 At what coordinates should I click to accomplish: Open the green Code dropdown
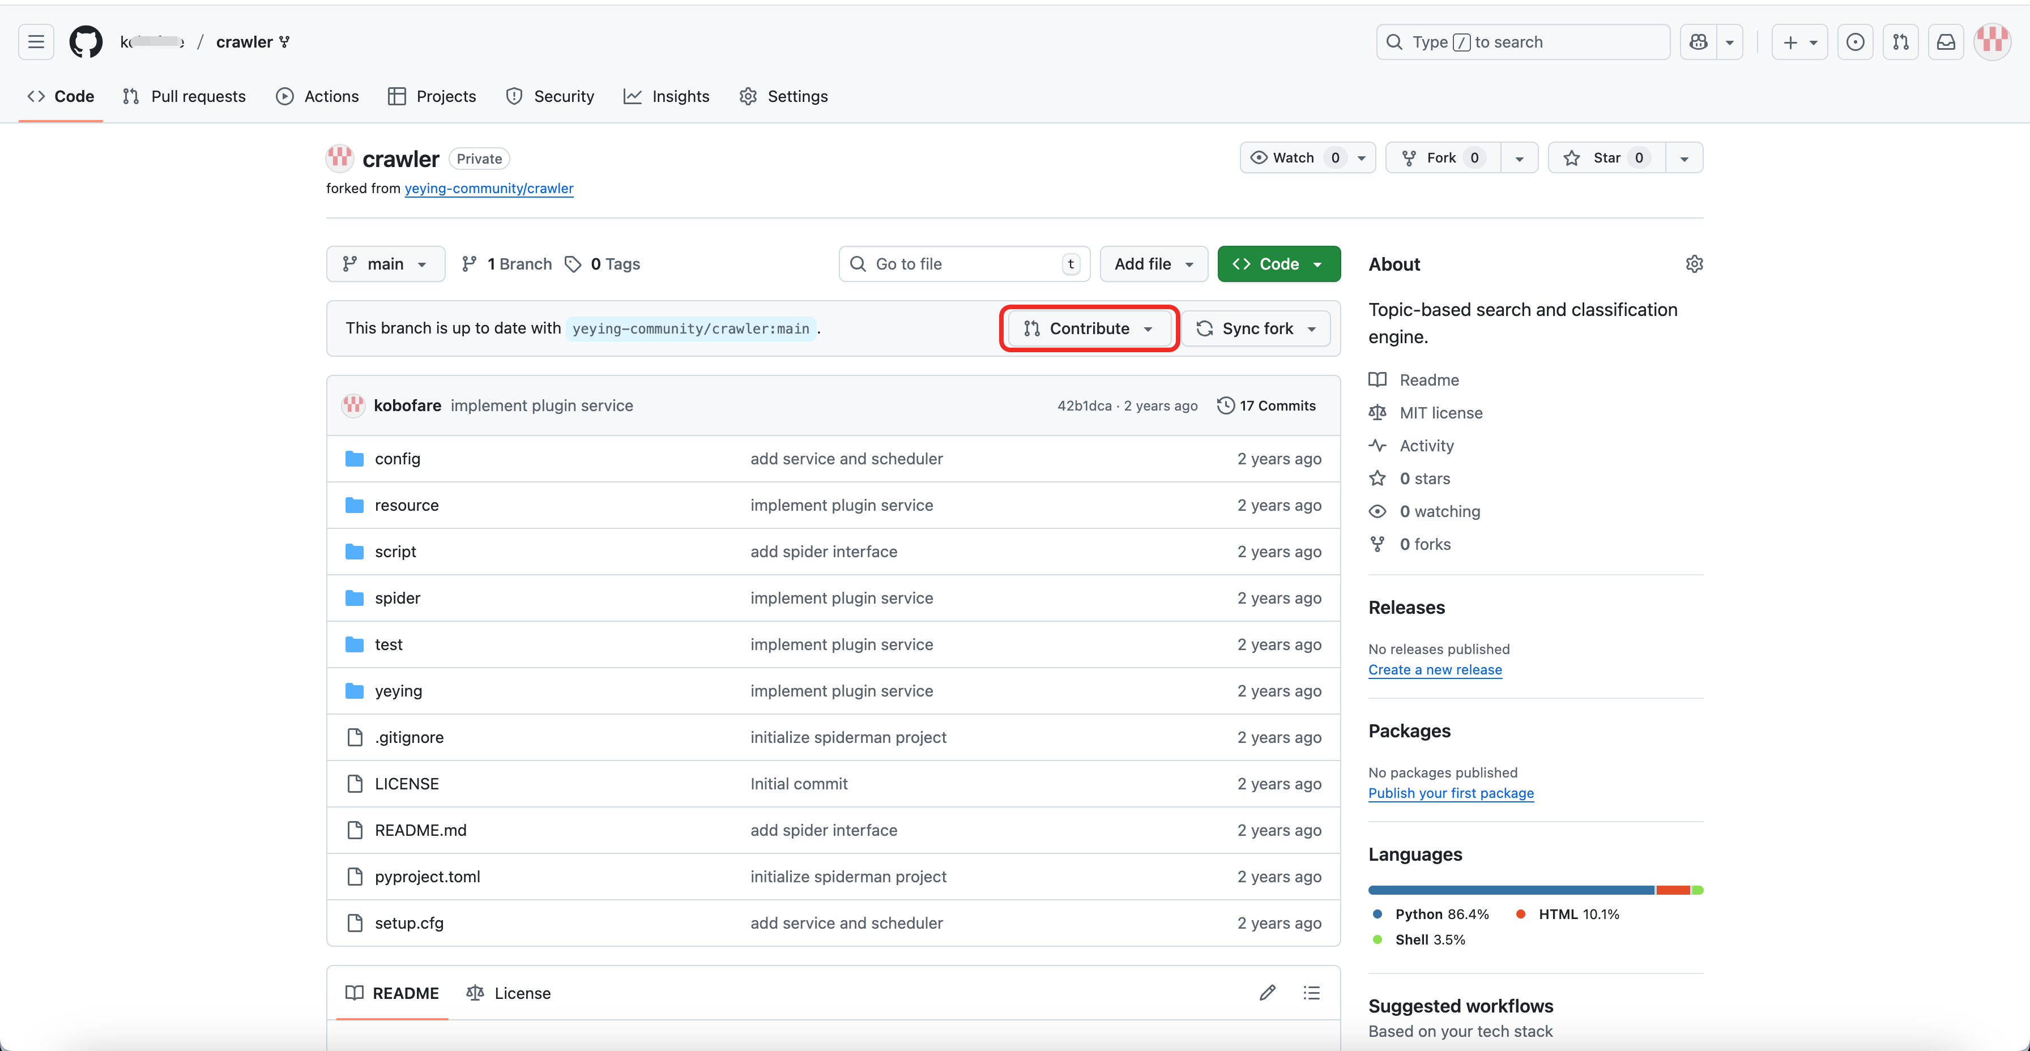click(1278, 264)
